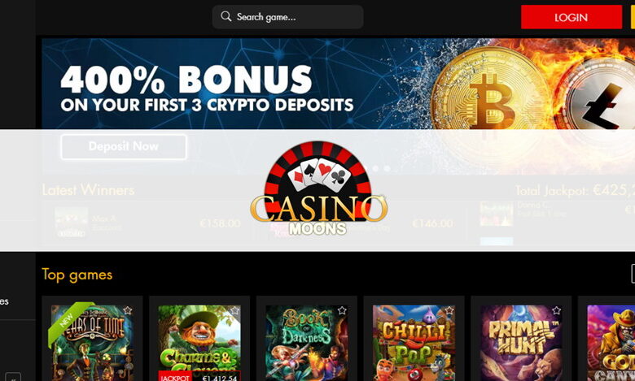The height and width of the screenshot is (381, 635).
Task: Open the Primal Hunt game thumbnail
Action: pos(521,343)
